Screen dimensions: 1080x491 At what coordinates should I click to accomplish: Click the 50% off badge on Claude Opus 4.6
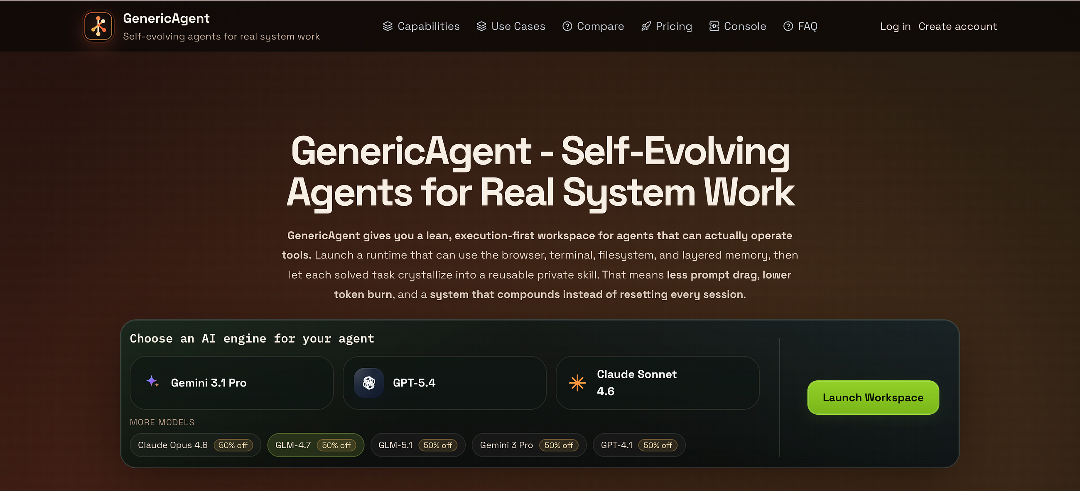coord(233,445)
